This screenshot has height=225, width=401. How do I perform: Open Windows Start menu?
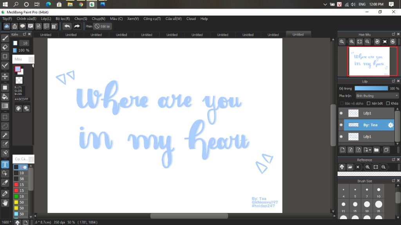5,4
